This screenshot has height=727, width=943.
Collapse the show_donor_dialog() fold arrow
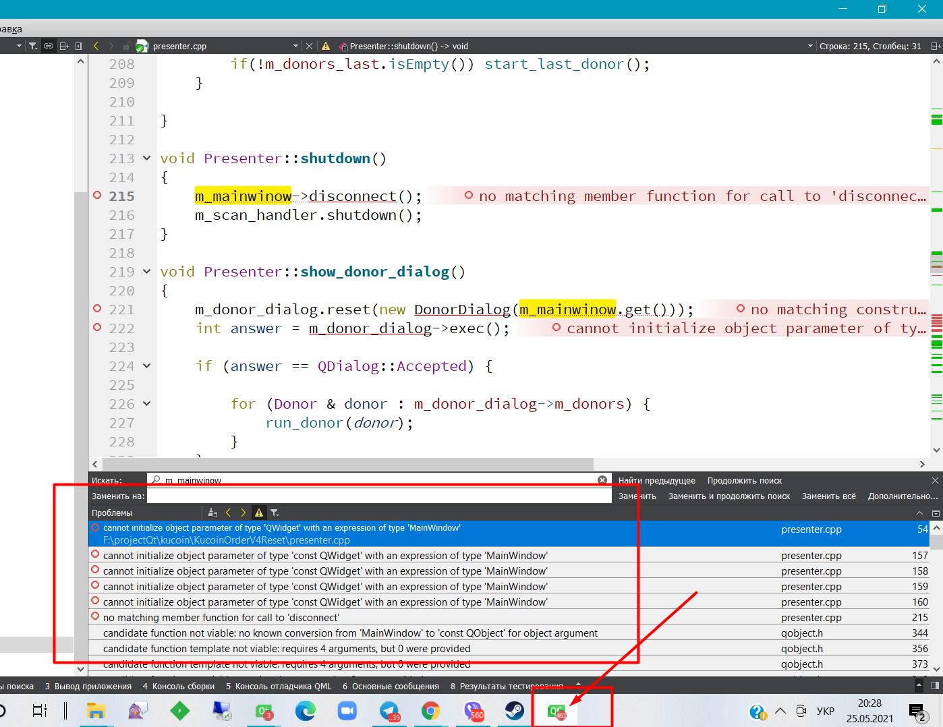point(146,272)
